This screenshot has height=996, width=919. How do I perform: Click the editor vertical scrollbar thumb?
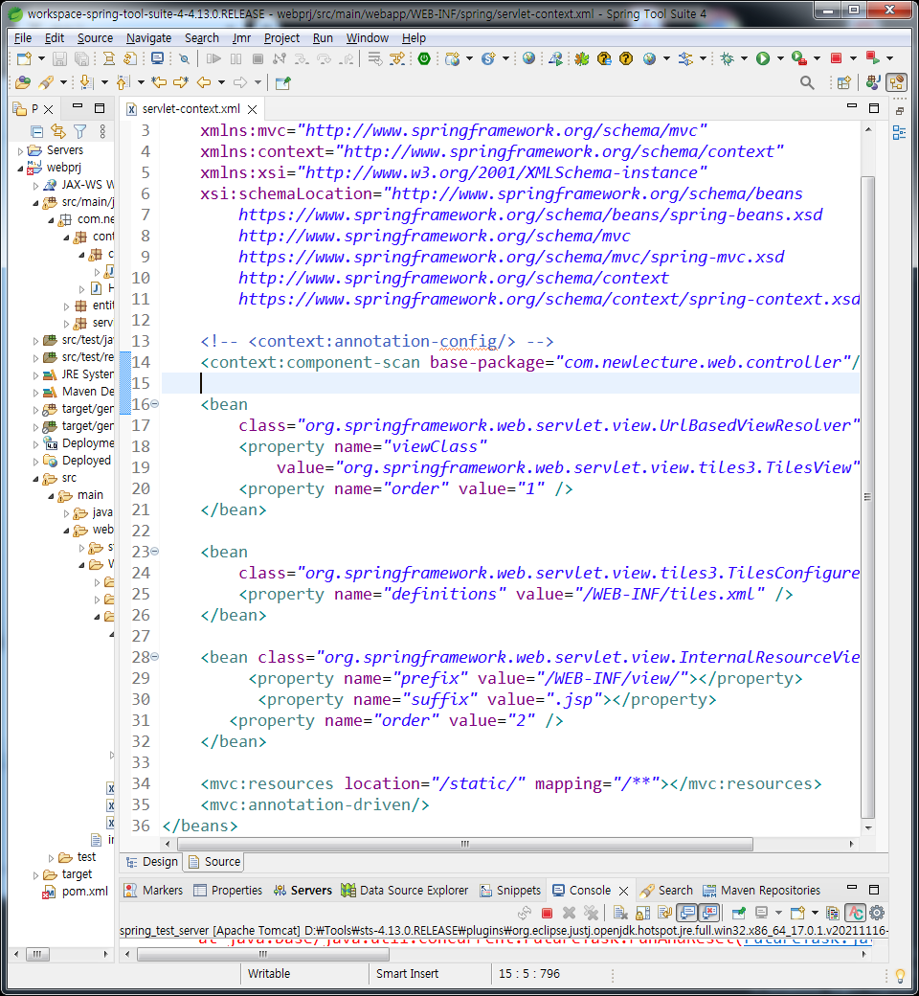coord(867,497)
